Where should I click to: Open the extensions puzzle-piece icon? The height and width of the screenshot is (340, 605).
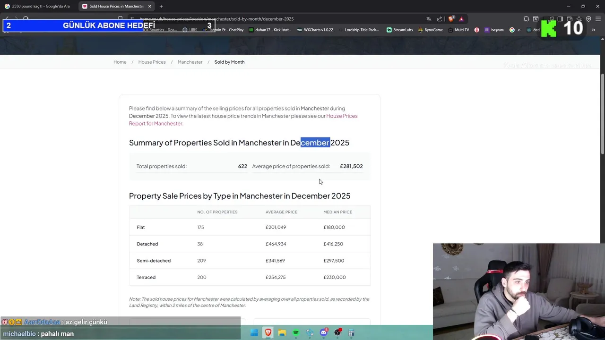[x=526, y=19]
